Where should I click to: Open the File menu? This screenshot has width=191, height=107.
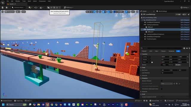coord(7,1)
